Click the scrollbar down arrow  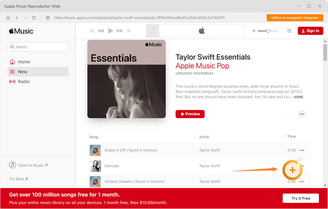point(325,185)
